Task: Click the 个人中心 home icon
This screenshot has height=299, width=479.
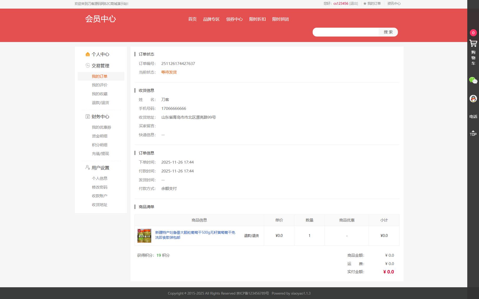Action: pyautogui.click(x=87, y=54)
